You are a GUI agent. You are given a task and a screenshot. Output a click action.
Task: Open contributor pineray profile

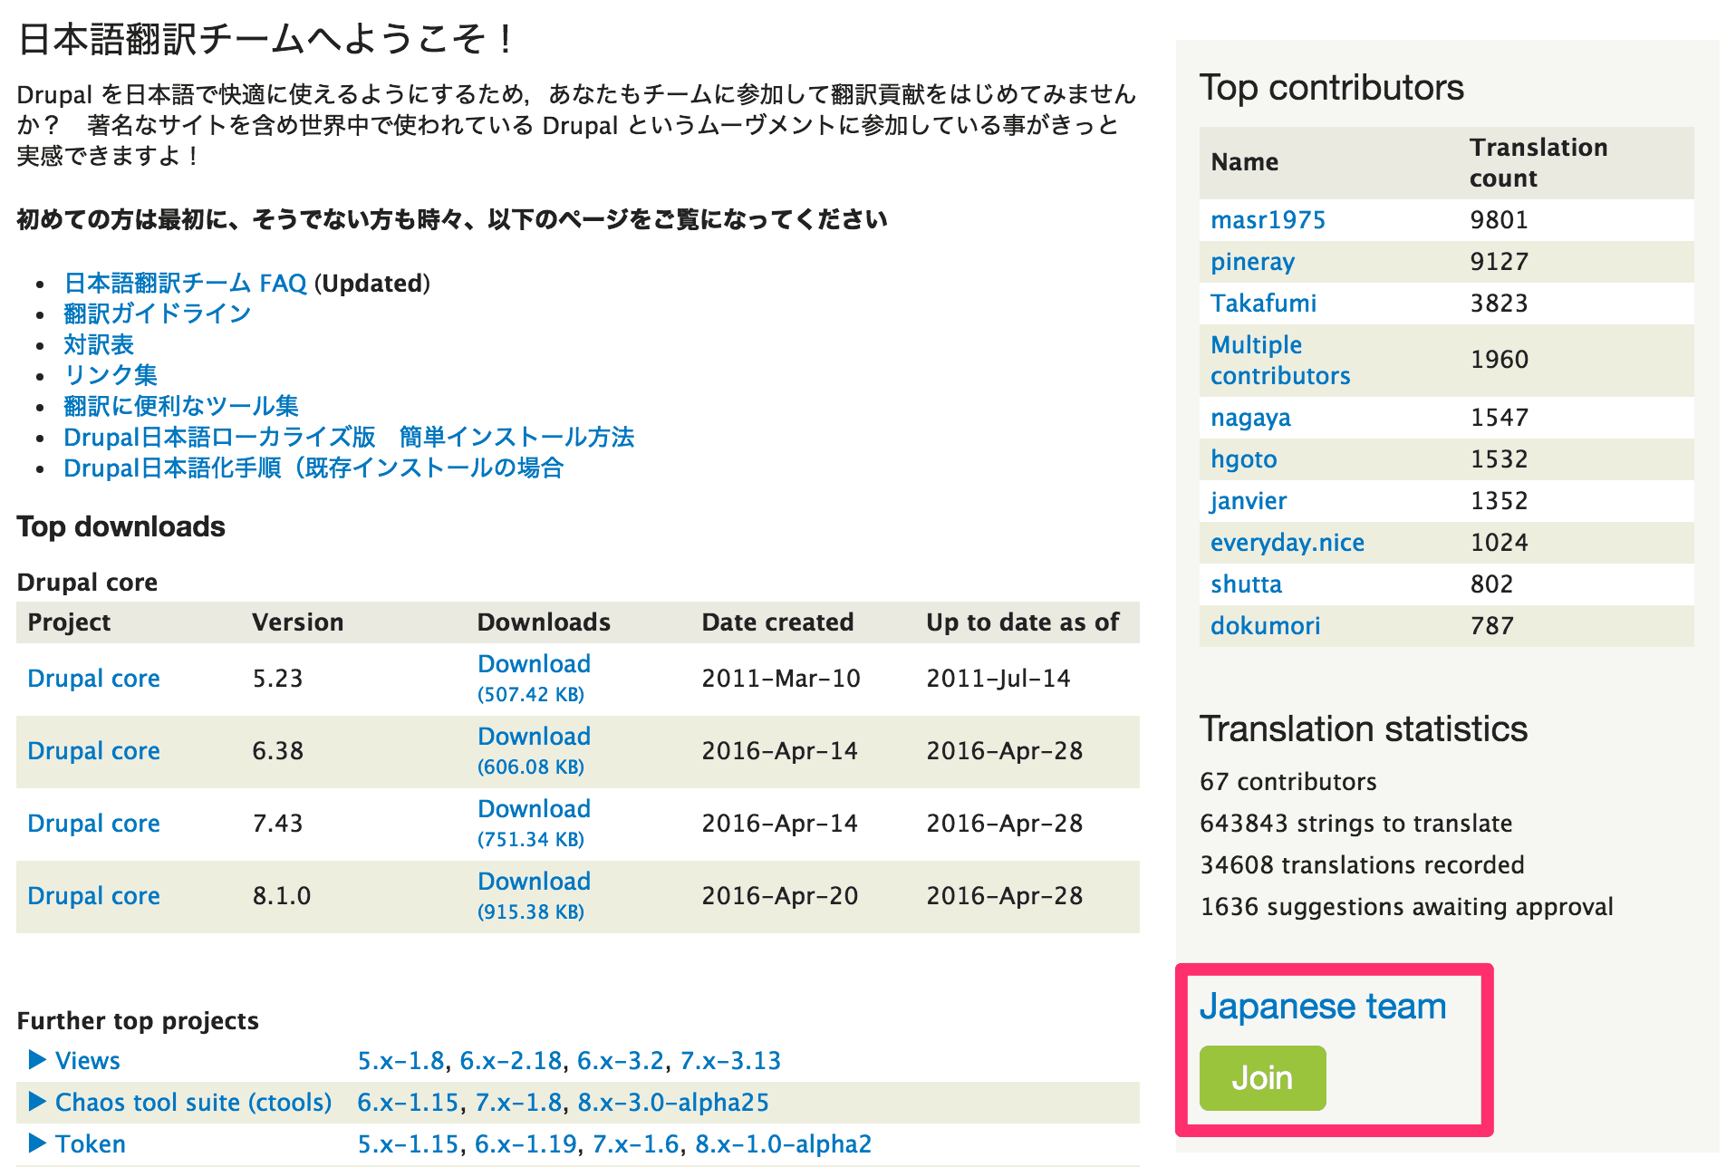[1252, 261]
